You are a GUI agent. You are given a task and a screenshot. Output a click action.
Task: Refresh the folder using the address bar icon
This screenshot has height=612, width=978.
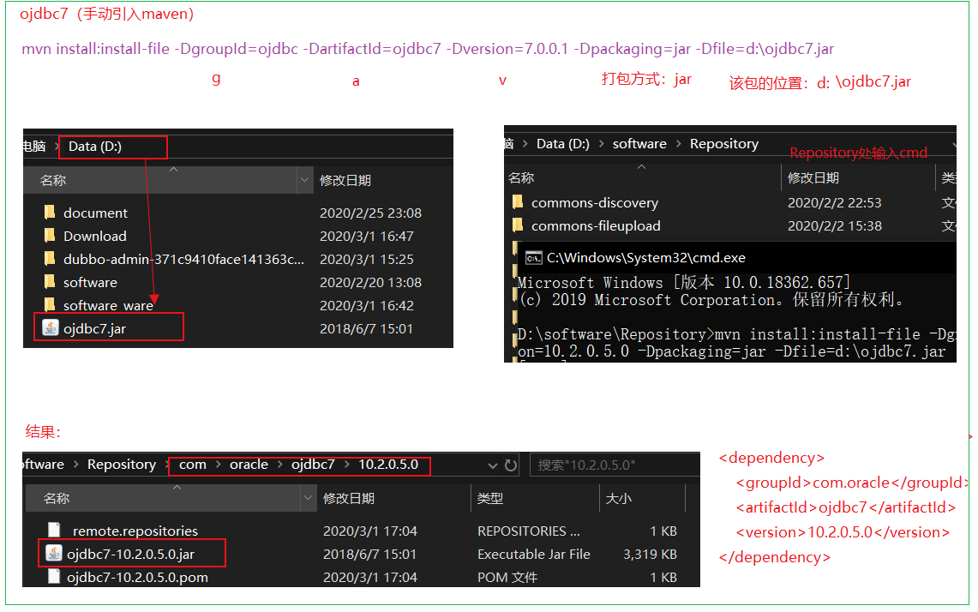point(511,465)
